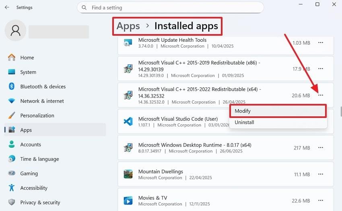Open the more options menu for Movies & TV
This screenshot has height=211, width=342.
coord(321,201)
